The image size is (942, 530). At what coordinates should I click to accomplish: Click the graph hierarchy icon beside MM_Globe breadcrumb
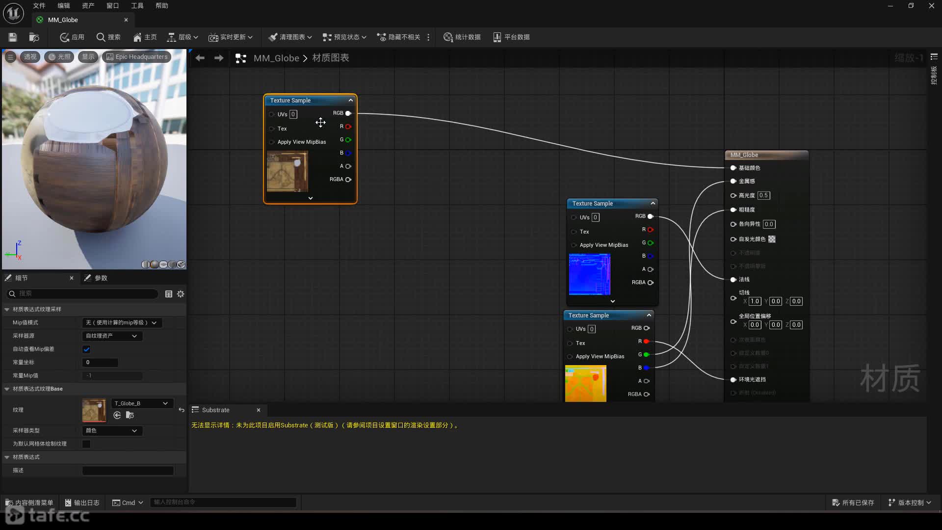click(x=241, y=58)
